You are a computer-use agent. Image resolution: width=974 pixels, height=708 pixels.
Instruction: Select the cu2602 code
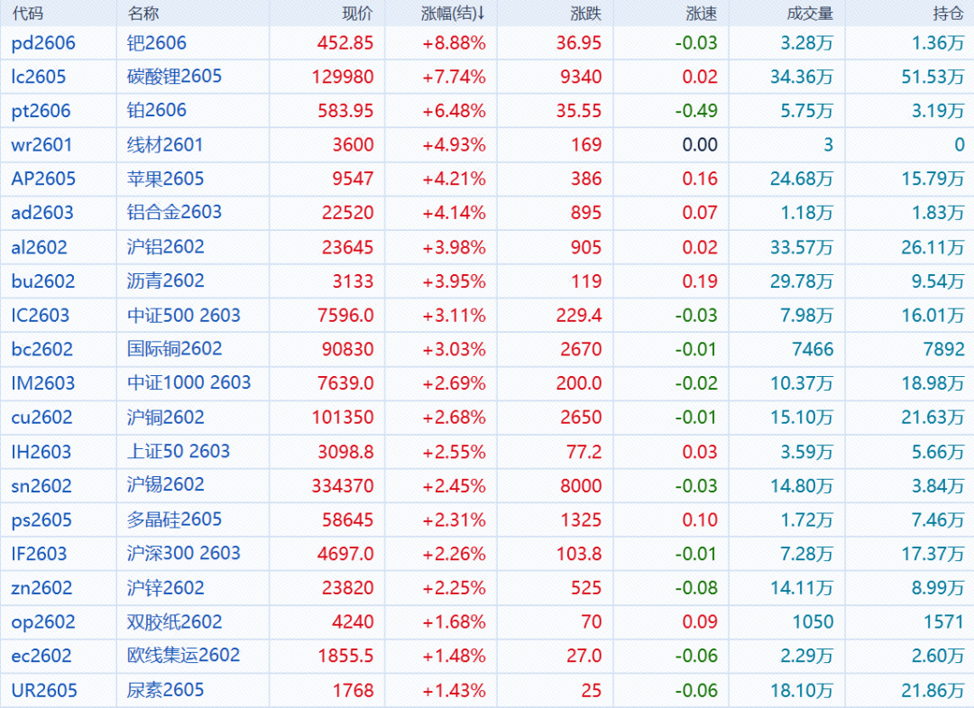(x=41, y=417)
